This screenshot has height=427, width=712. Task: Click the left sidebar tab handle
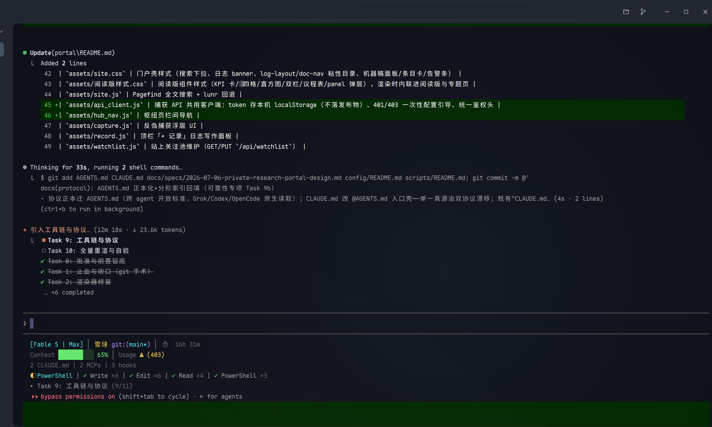(2, 49)
